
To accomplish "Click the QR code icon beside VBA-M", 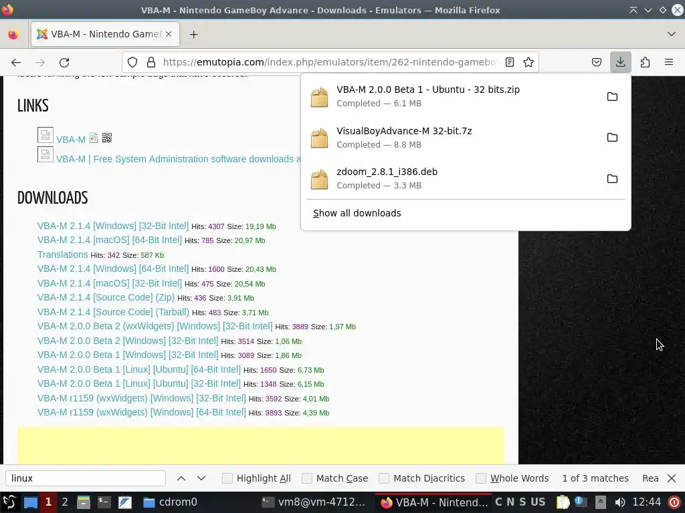I will tap(107, 138).
